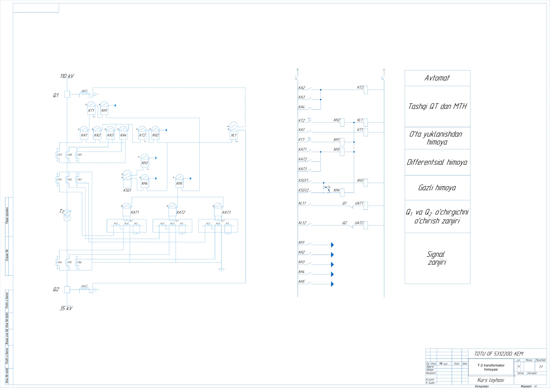The width and height of the screenshot is (550, 388).
Task: Select the Q2 breaker square above 35 kV
Action: (67, 289)
